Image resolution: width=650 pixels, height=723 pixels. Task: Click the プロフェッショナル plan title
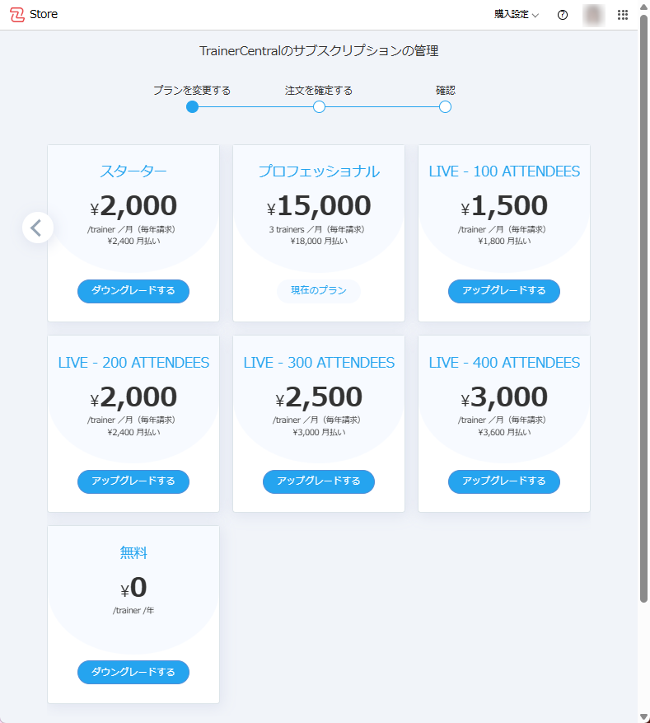(x=319, y=171)
